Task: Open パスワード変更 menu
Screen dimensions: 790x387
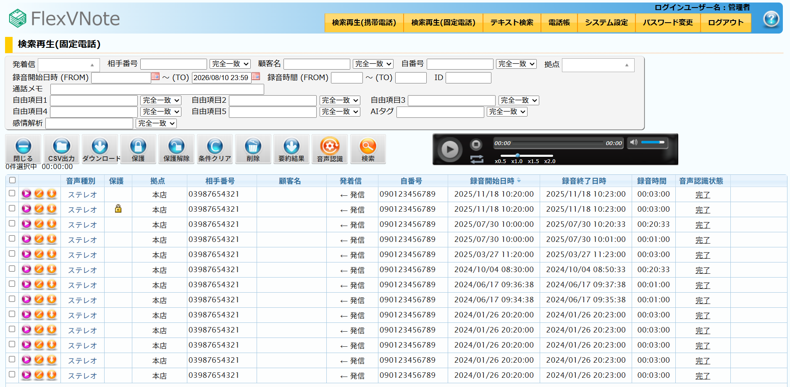Action: pyautogui.click(x=668, y=23)
